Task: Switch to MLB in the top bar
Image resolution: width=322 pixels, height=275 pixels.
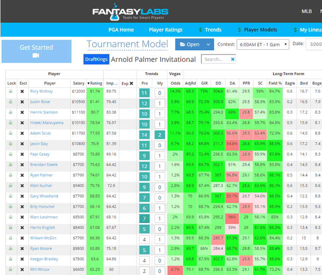Action: click(x=307, y=12)
